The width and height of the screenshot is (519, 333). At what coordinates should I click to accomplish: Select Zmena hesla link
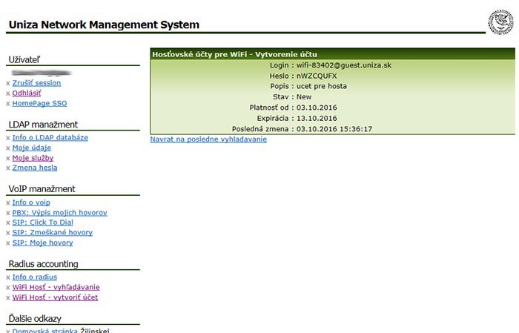pyautogui.click(x=35, y=168)
